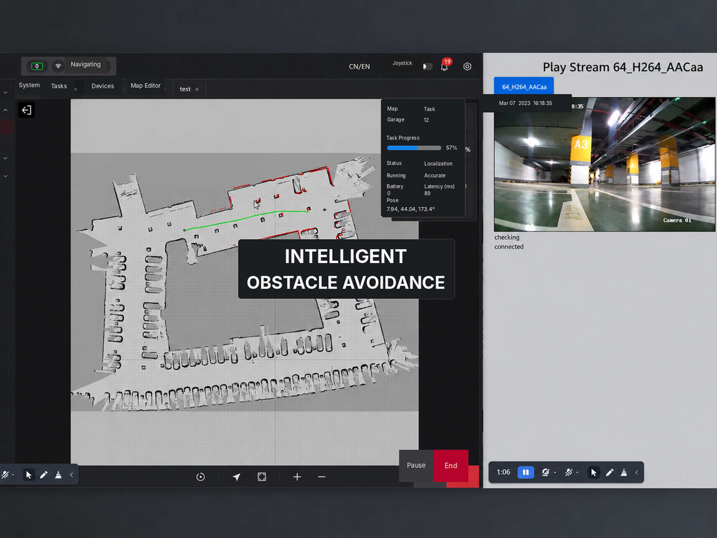Select pencil tool in left annotation toolbar
The height and width of the screenshot is (538, 717).
click(44, 475)
